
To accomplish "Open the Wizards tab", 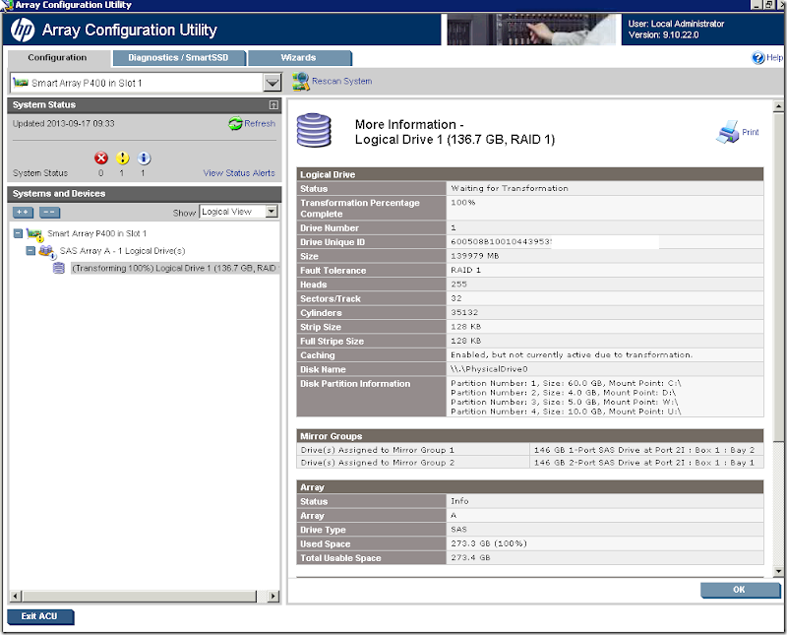I will [298, 57].
